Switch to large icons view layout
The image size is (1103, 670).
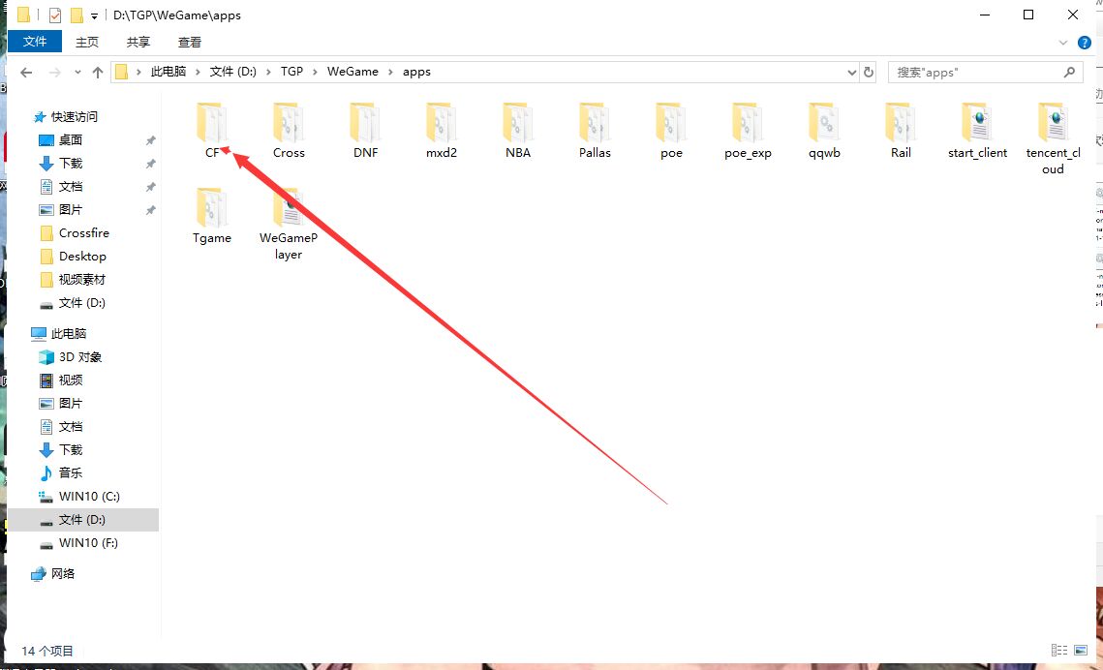1081,651
